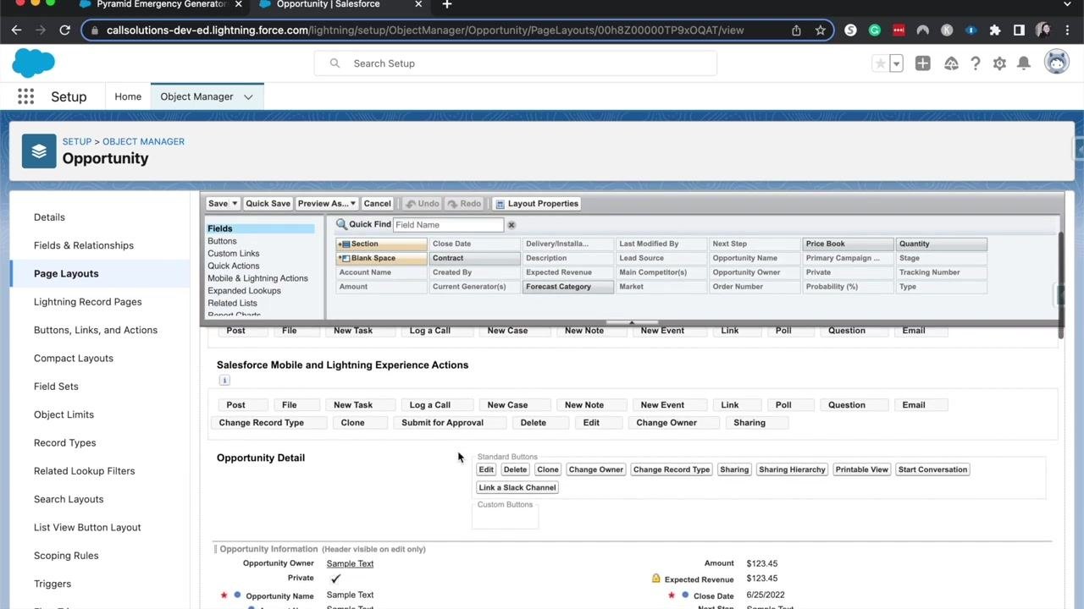Open the Global Actions plus menu
The width and height of the screenshot is (1084, 609).
pyautogui.click(x=922, y=63)
